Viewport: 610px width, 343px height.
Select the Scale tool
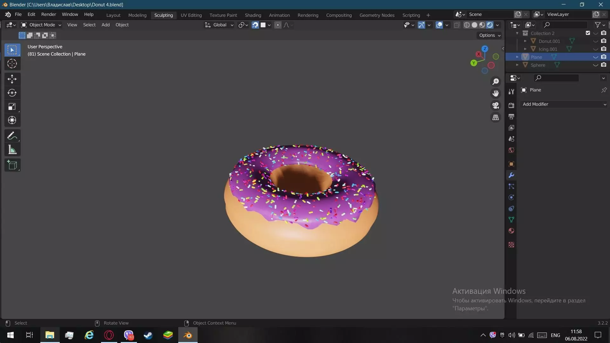(12, 106)
